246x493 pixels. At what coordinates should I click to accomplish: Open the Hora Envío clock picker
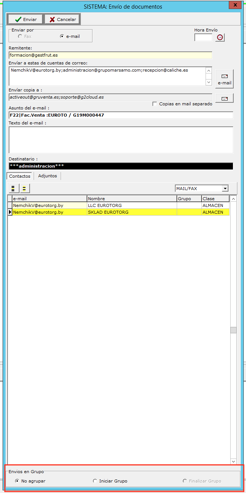[220, 37]
